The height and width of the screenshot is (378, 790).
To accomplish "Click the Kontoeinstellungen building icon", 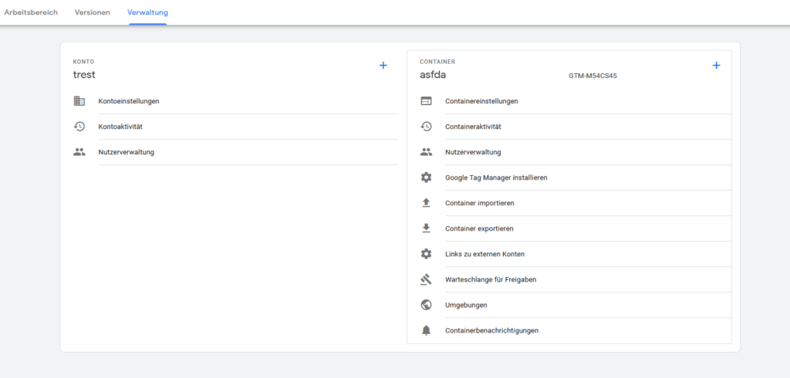I will coord(79,101).
